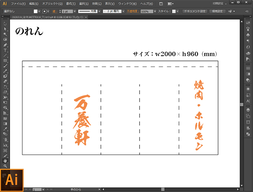Select the Hand tool

point(5,161)
